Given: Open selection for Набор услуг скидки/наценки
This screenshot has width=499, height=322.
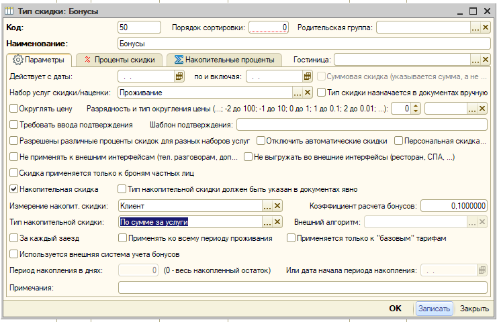Looking at the screenshot, I should (x=298, y=93).
